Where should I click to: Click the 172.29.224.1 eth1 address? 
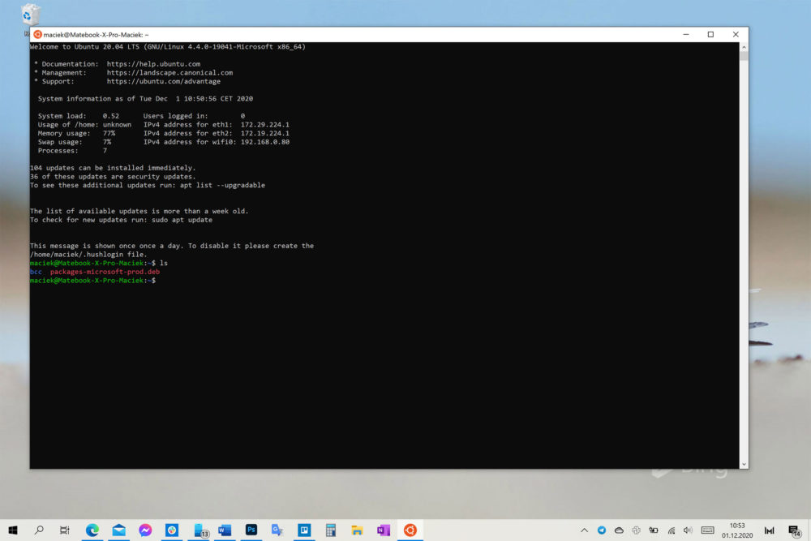point(265,125)
